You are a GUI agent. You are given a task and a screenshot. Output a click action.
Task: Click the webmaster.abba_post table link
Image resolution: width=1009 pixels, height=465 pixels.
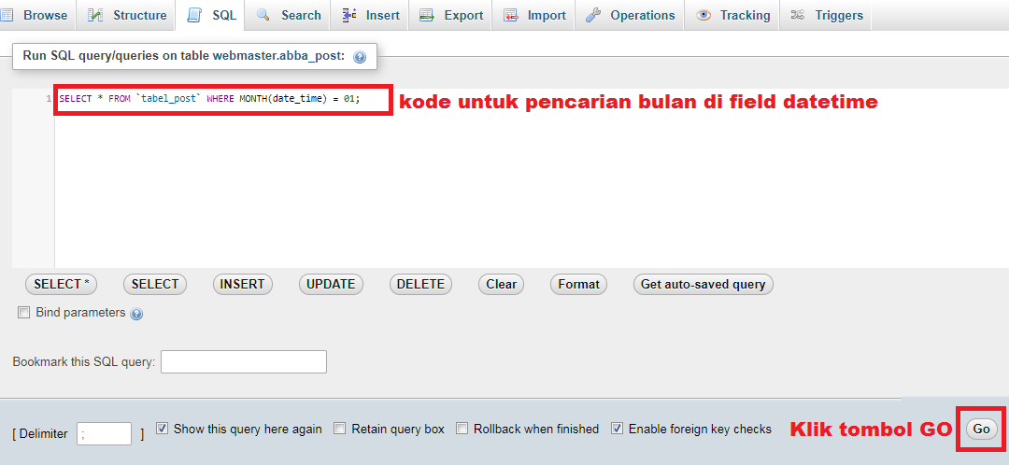click(278, 56)
